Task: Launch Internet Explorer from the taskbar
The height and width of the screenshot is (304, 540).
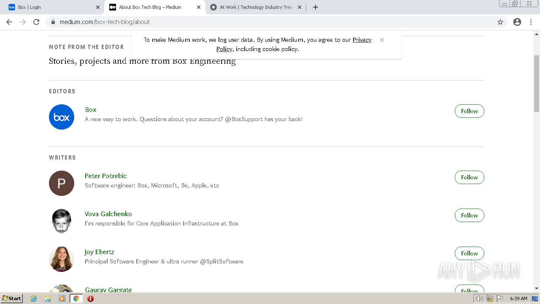Action: [33, 299]
